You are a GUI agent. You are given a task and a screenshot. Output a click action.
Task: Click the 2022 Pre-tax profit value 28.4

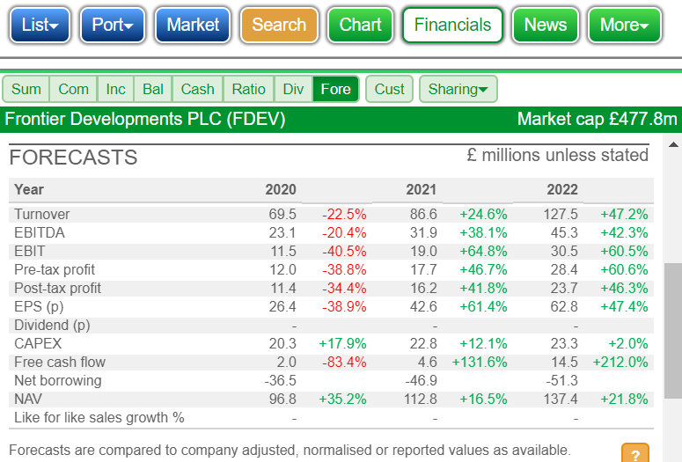pos(564,269)
